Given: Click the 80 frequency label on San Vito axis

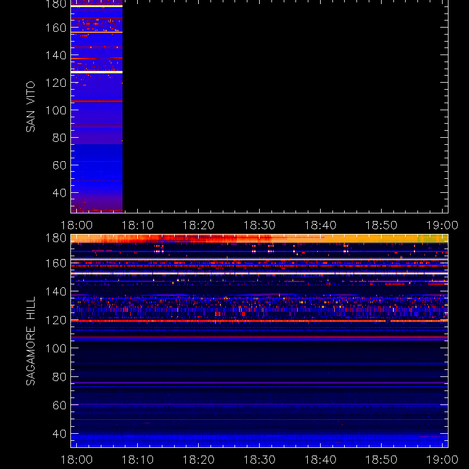Looking at the screenshot, I should pos(60,138).
